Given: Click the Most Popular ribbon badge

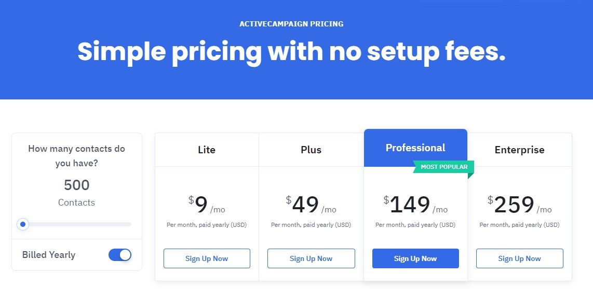Looking at the screenshot, I should coord(444,167).
